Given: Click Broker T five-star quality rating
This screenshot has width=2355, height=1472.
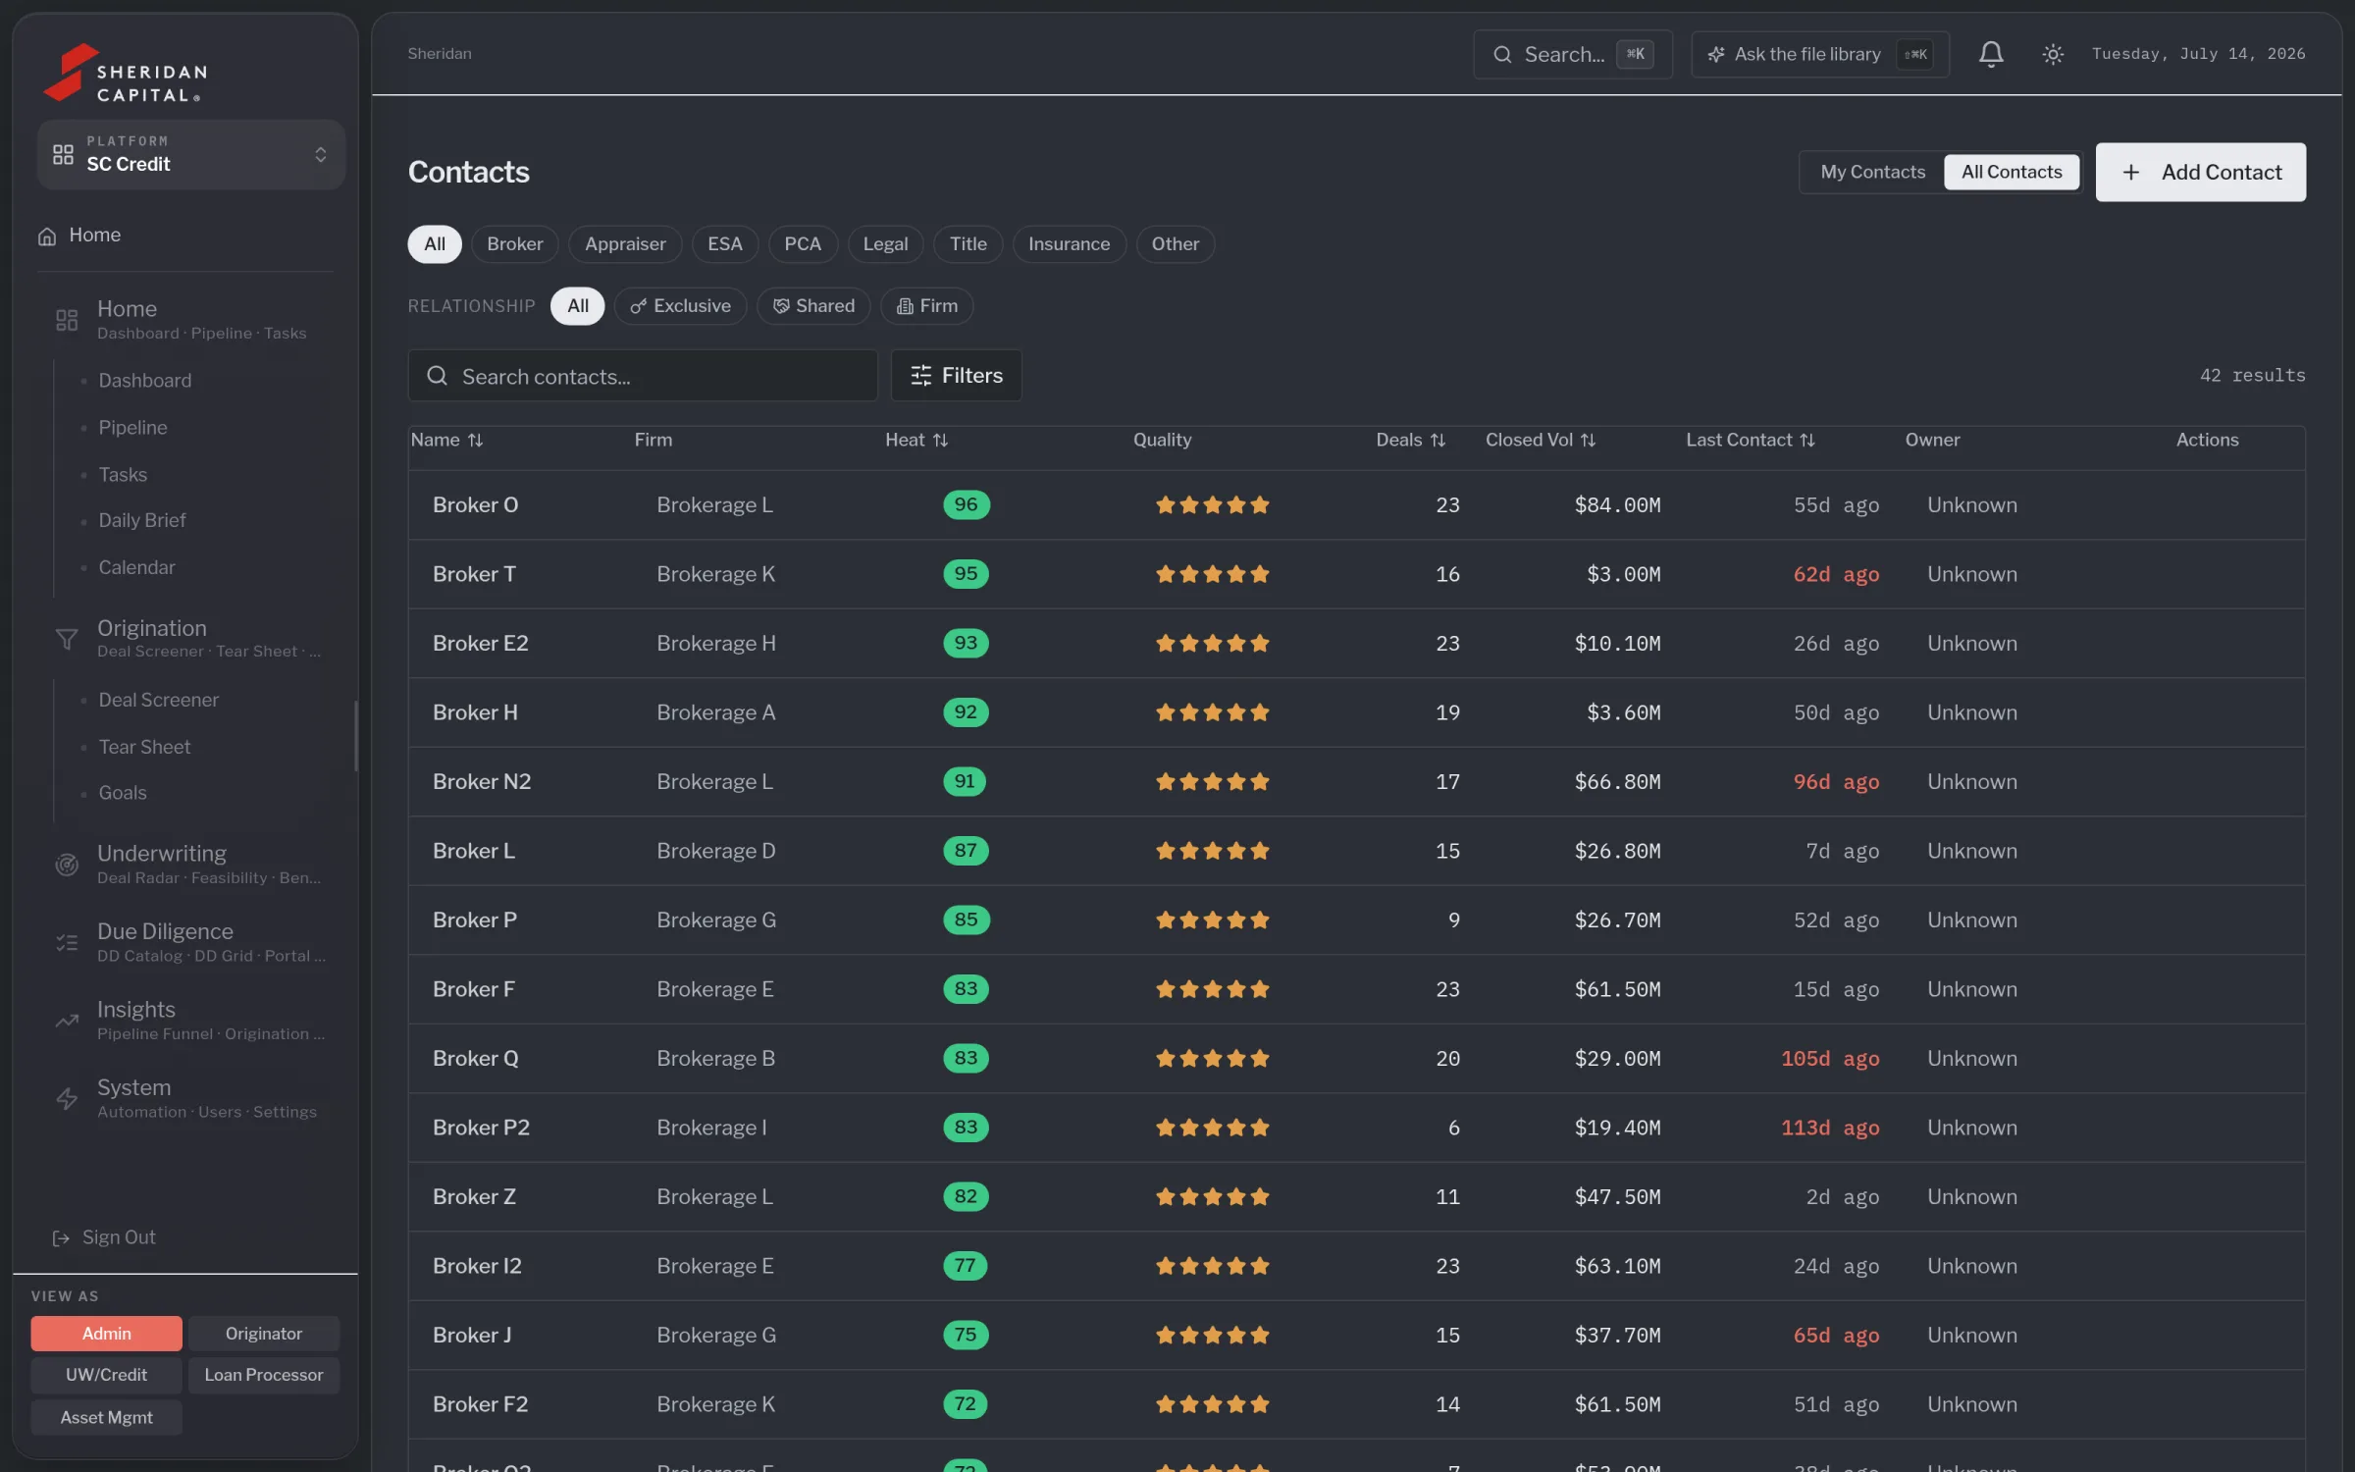Looking at the screenshot, I should click(1212, 575).
